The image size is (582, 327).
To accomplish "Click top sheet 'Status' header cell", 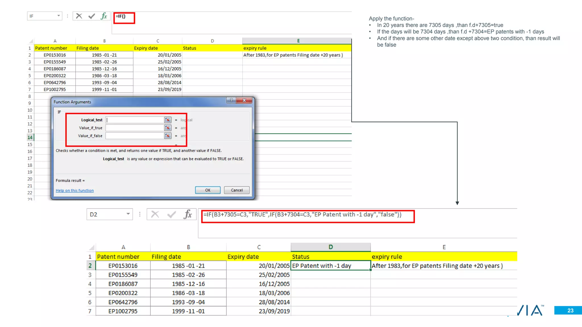I will coord(212,48).
